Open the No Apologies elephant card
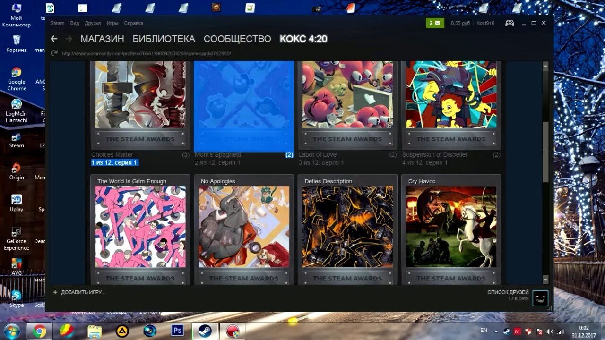 coord(244,229)
